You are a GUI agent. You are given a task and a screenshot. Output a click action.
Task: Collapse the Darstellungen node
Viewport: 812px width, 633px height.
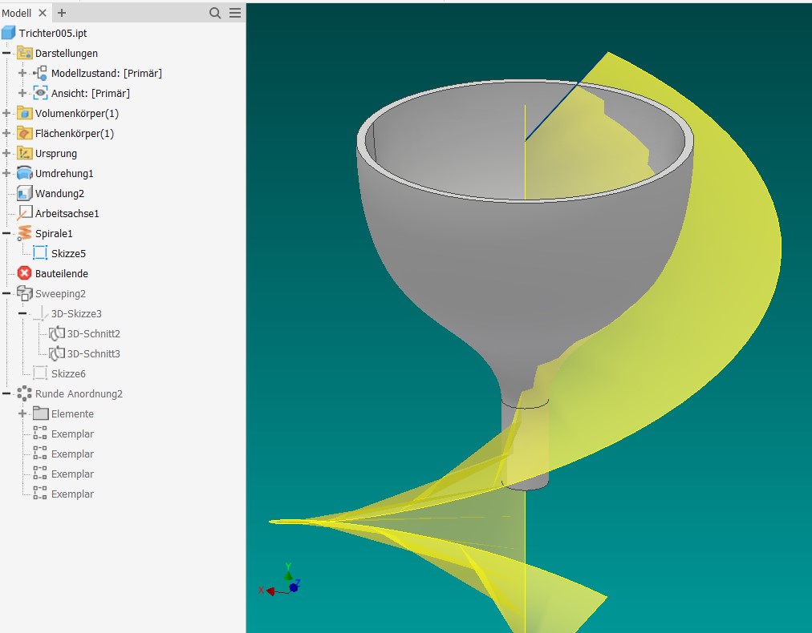6,53
